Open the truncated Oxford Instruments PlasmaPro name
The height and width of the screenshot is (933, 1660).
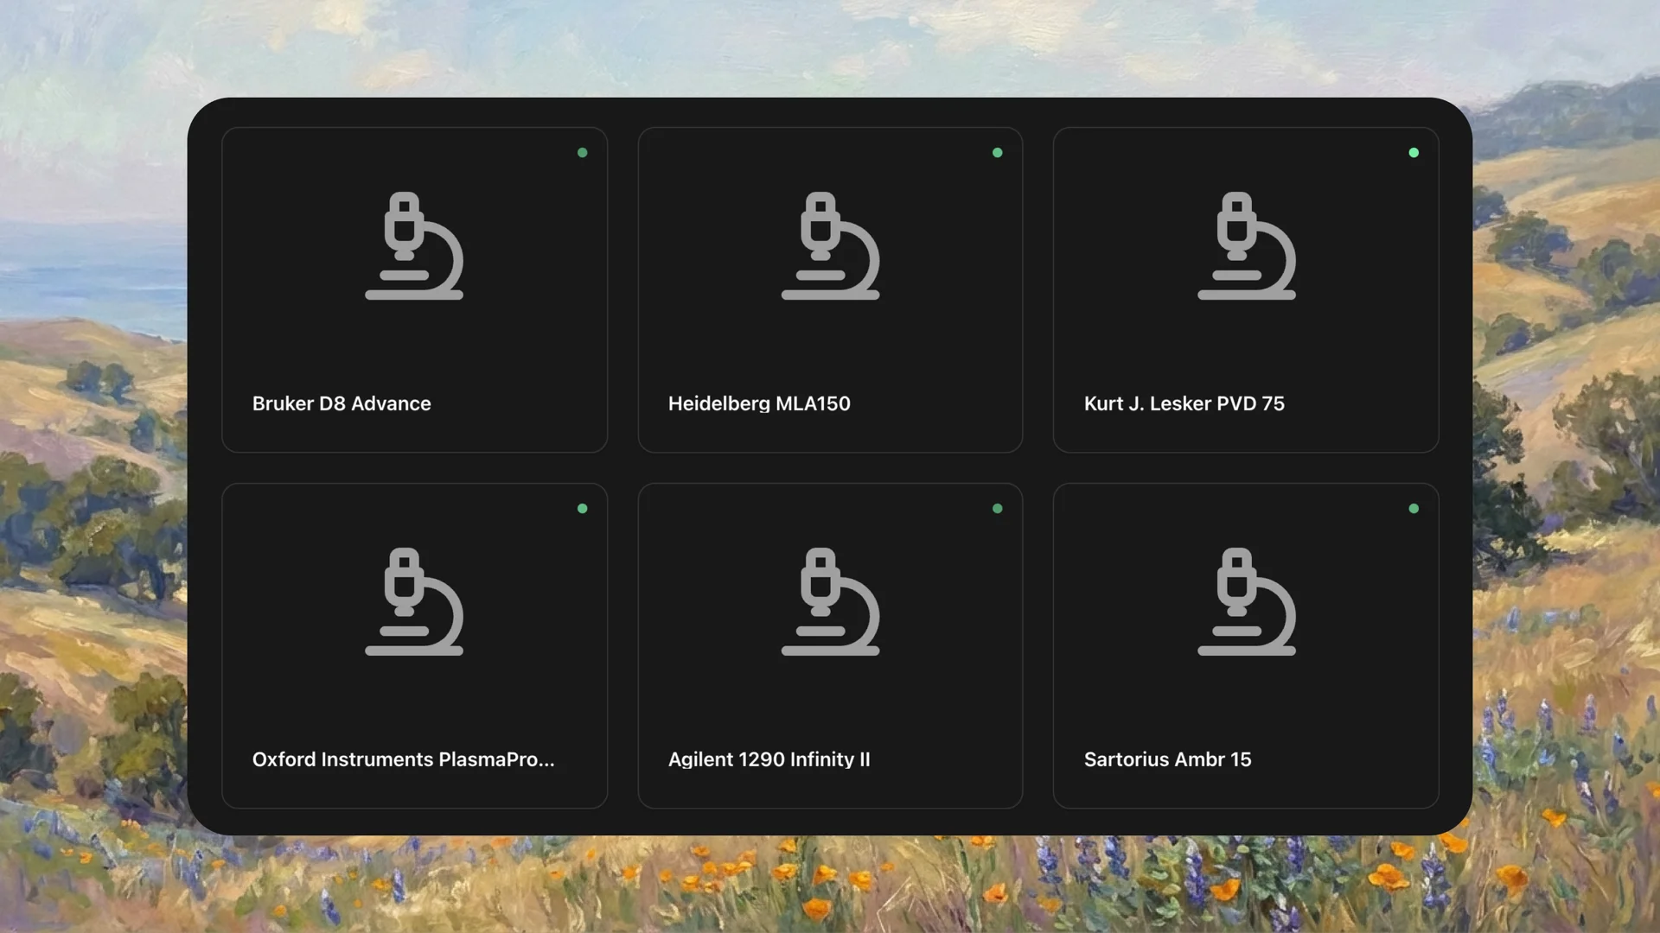coord(403,759)
